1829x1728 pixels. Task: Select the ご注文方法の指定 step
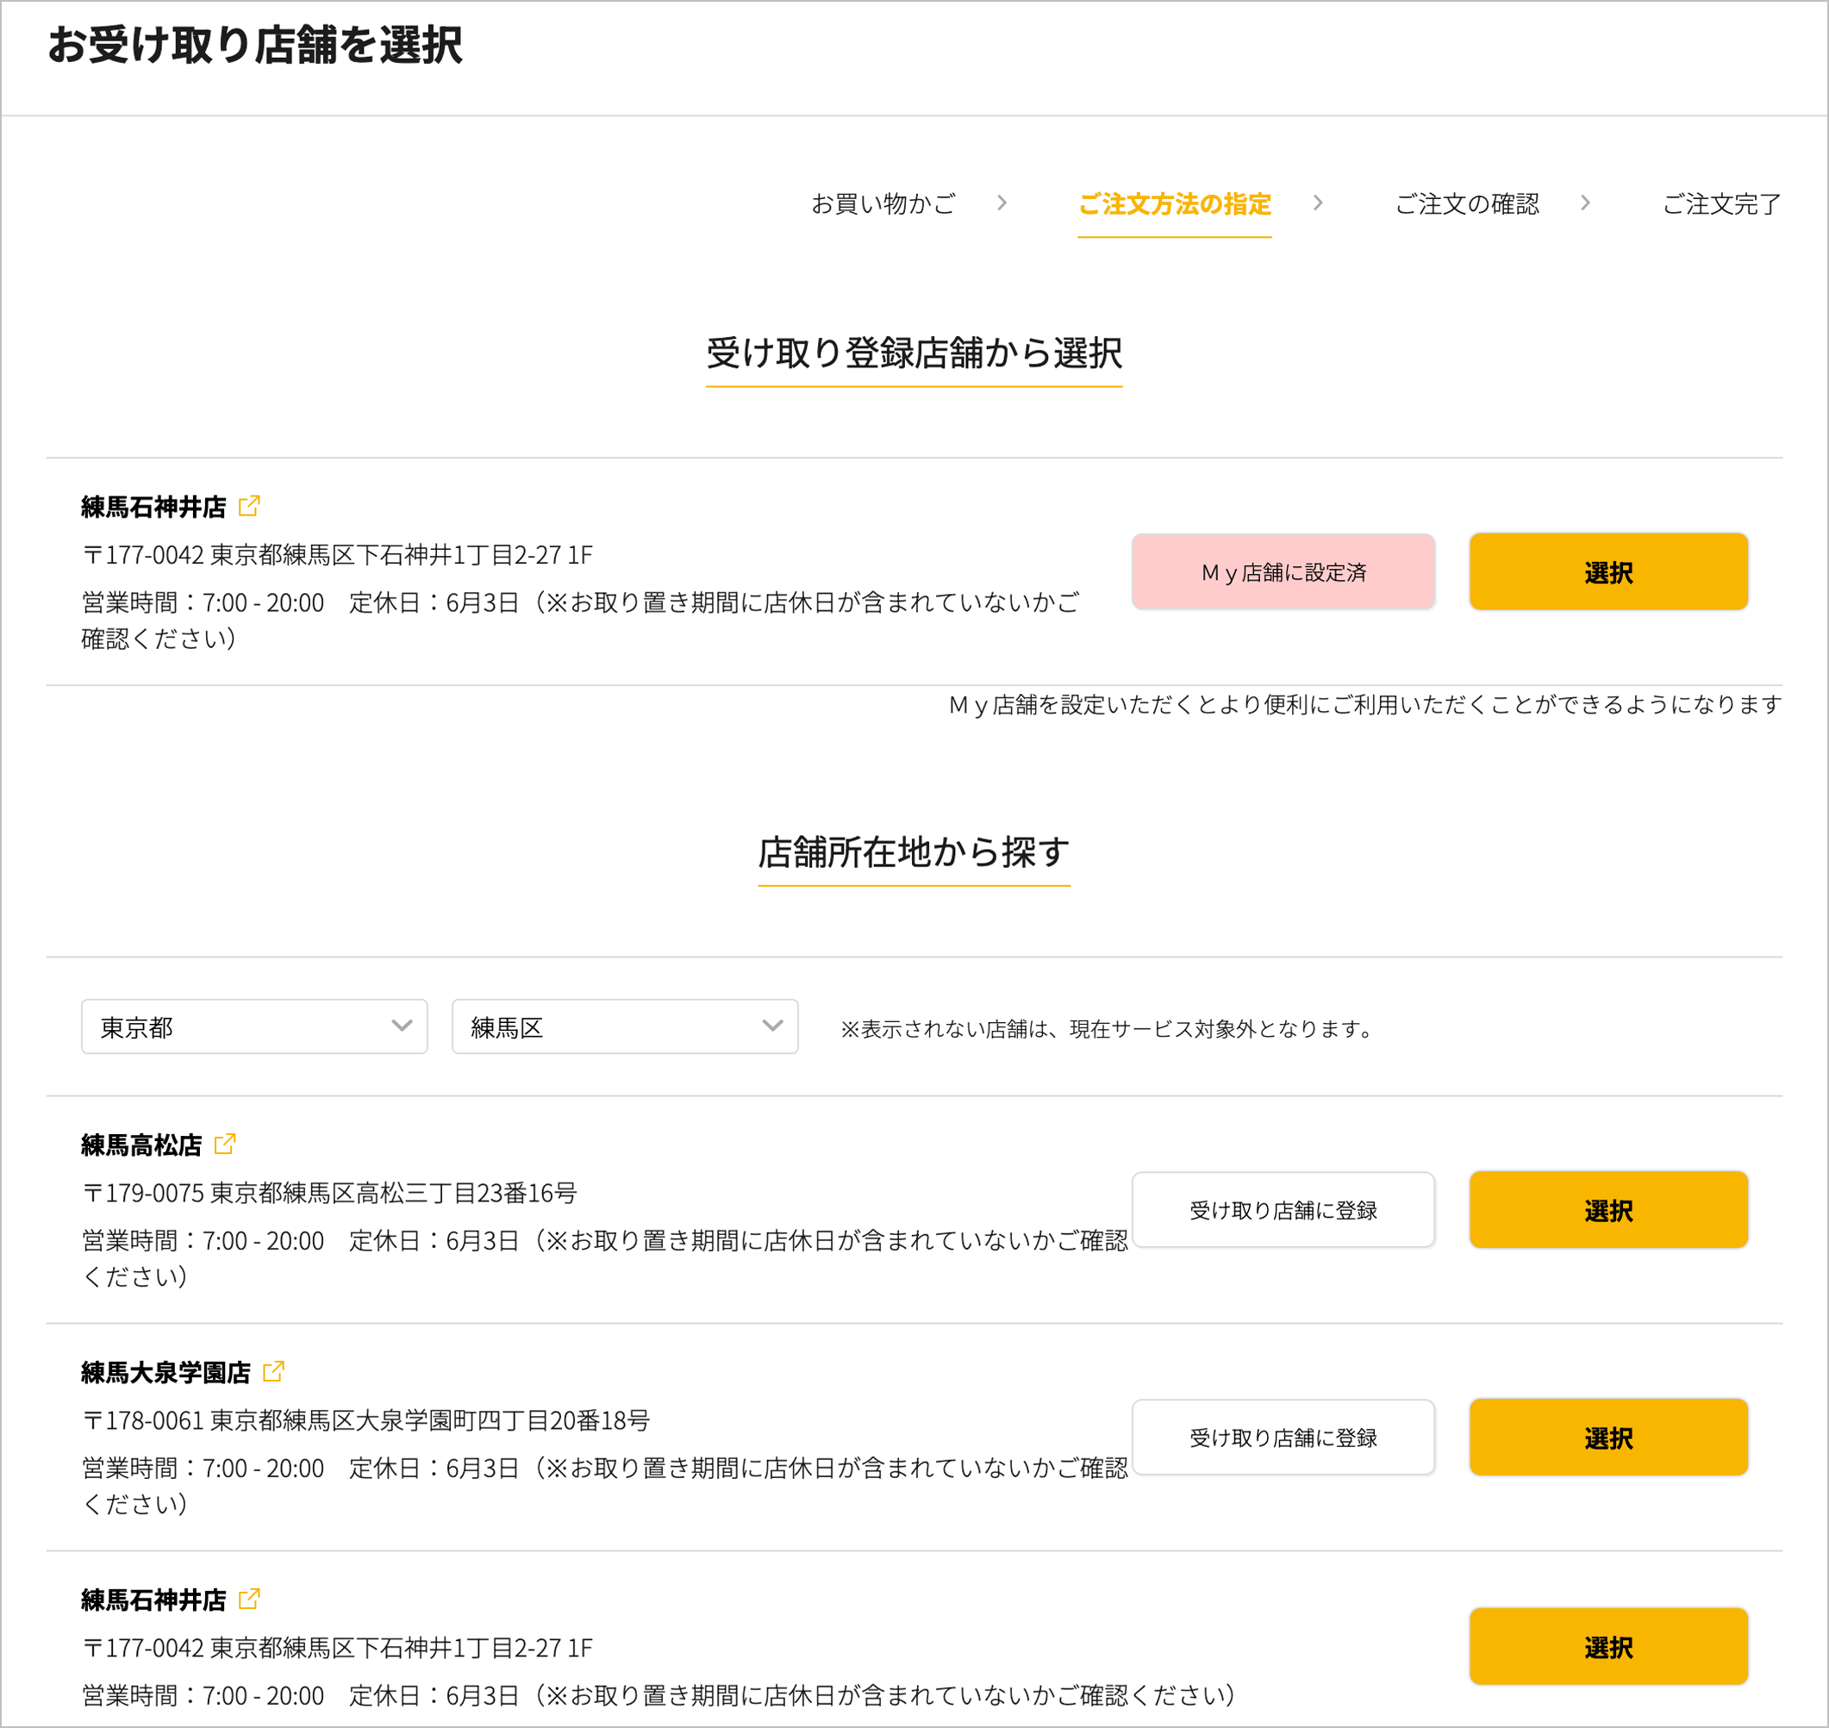[x=1174, y=204]
